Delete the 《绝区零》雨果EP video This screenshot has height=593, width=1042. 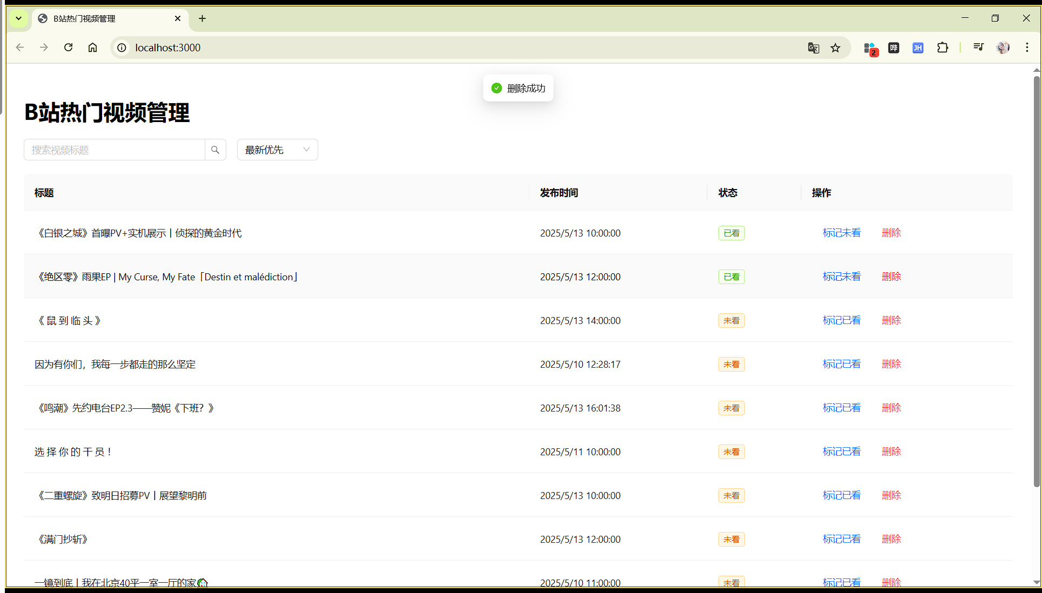coord(891,277)
